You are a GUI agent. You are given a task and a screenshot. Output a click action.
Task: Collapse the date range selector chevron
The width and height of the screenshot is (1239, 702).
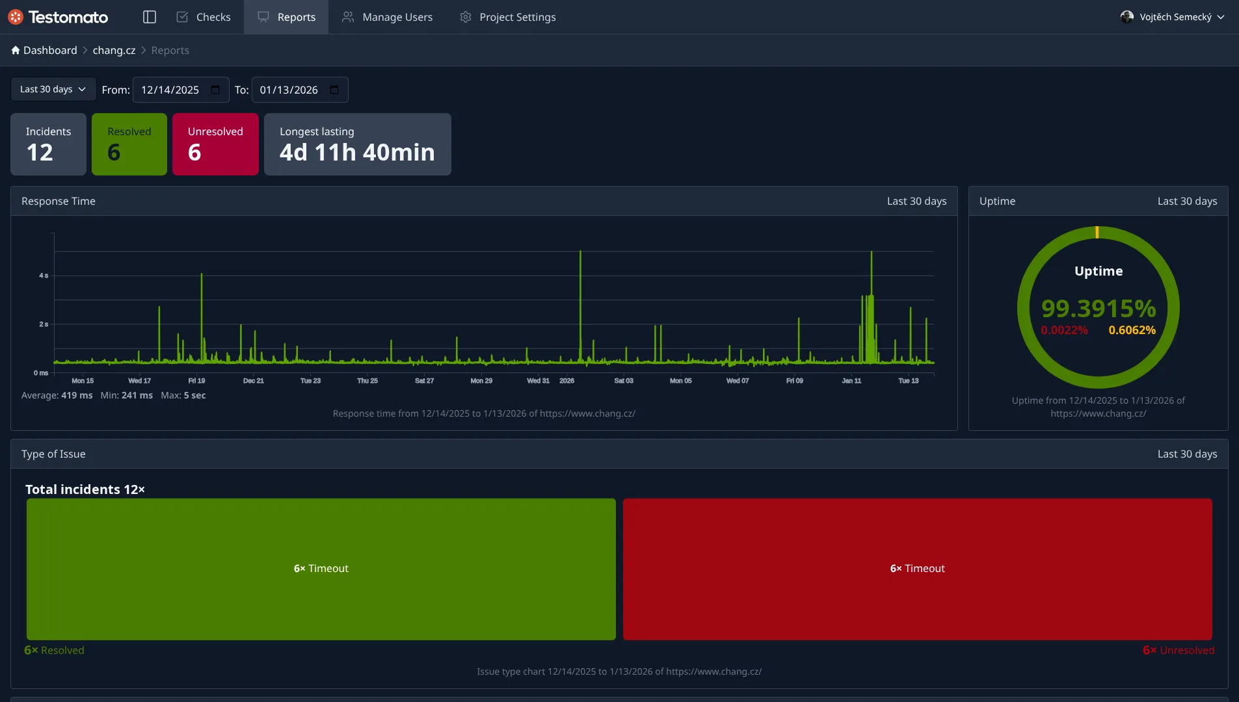point(83,90)
